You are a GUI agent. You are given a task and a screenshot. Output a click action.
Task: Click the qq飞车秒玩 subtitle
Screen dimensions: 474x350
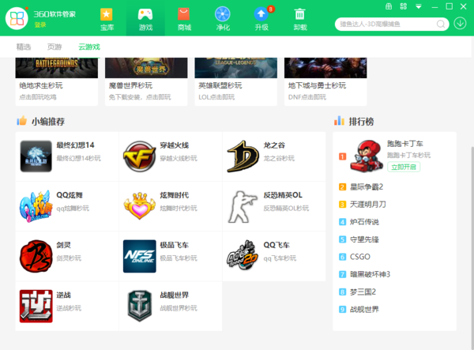point(280,258)
